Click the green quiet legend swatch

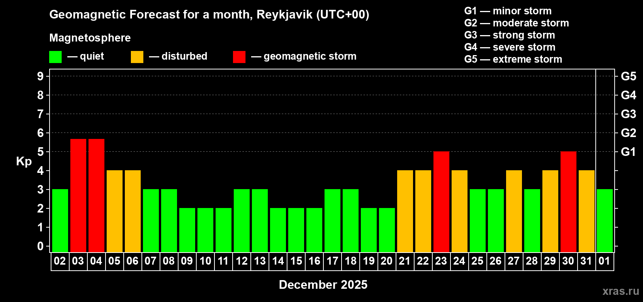pyautogui.click(x=55, y=57)
